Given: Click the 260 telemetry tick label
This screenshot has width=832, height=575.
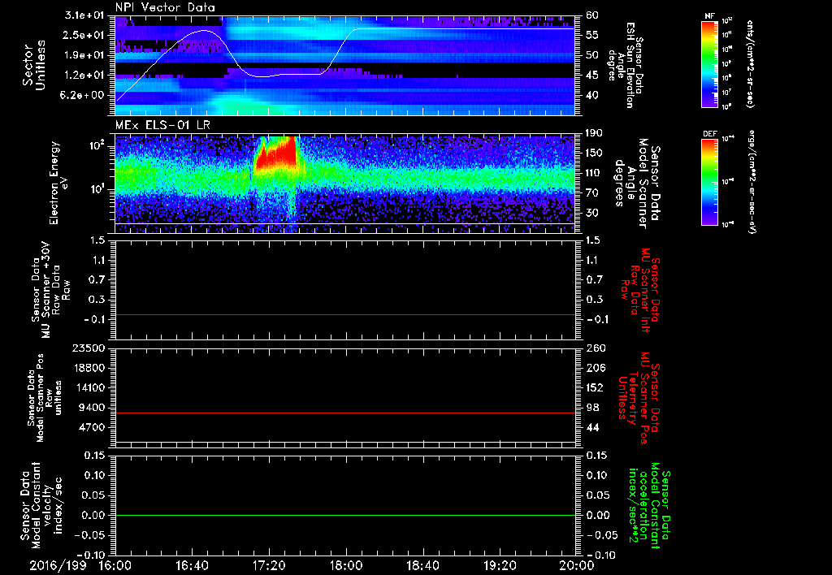Looking at the screenshot, I should pyautogui.click(x=596, y=348).
